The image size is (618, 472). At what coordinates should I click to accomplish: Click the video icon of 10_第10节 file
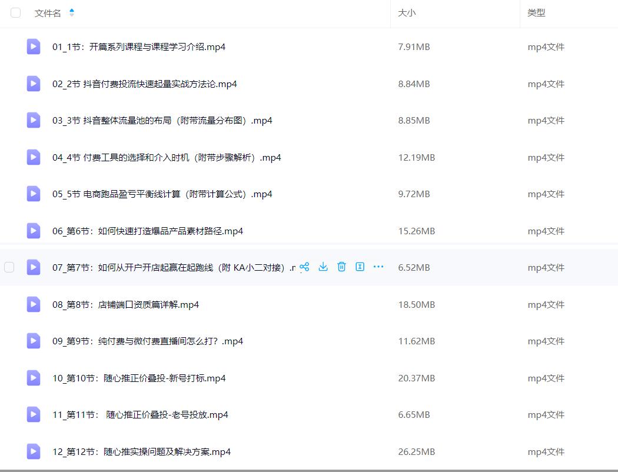coord(34,378)
